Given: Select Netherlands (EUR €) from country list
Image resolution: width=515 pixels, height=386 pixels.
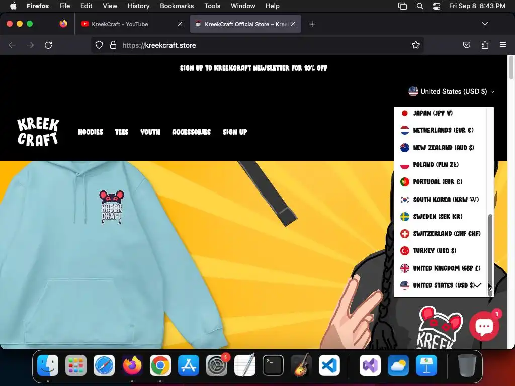Looking at the screenshot, I should click(x=440, y=130).
